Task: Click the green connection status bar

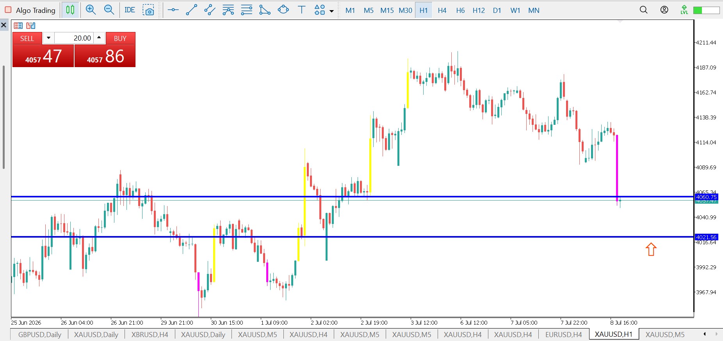Action: [706, 11]
